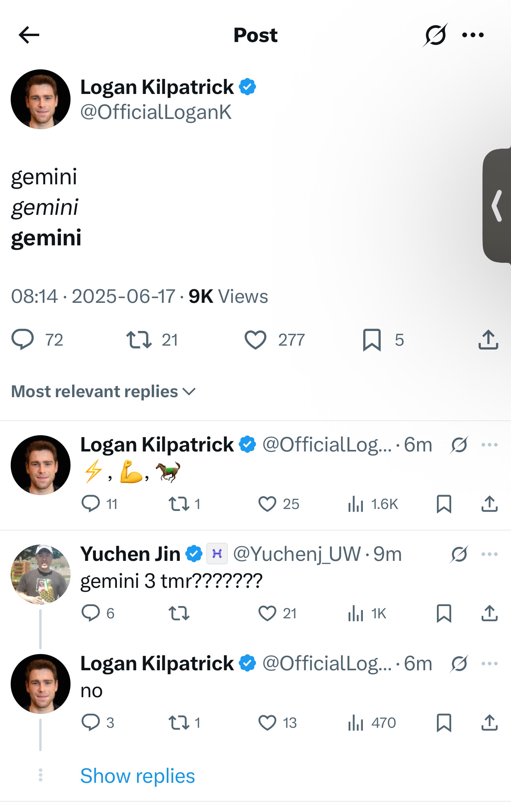Go back using the arrow icon
This screenshot has height=809, width=511.
[x=29, y=35]
